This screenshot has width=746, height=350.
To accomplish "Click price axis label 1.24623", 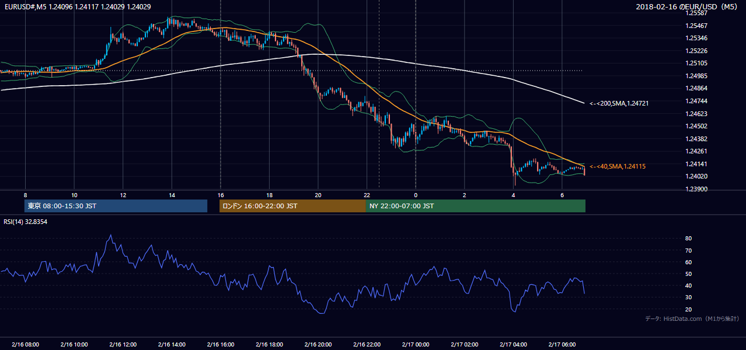I will [696, 114].
